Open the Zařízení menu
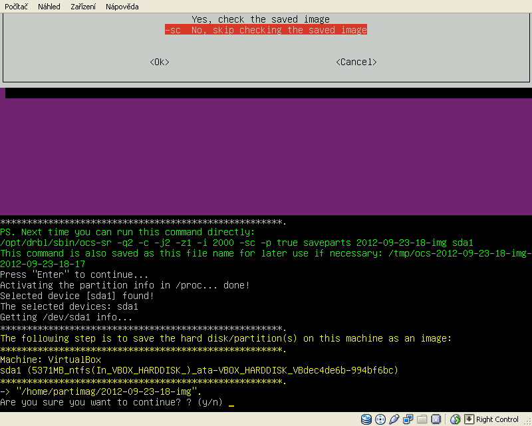 [x=82, y=7]
